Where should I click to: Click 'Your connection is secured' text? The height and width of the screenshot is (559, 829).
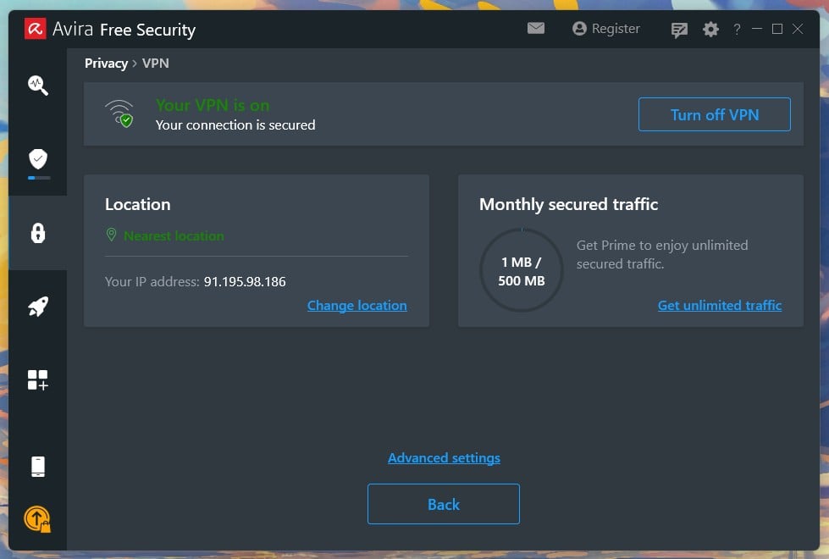point(235,125)
